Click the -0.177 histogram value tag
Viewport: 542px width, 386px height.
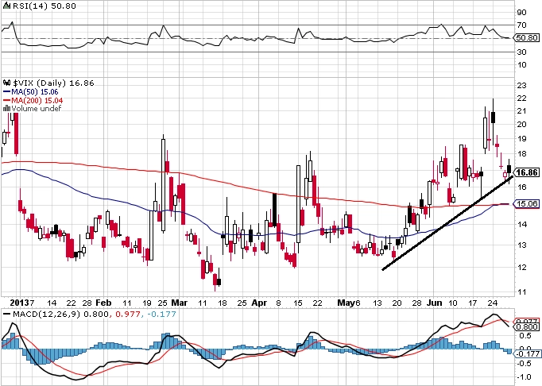click(x=527, y=353)
